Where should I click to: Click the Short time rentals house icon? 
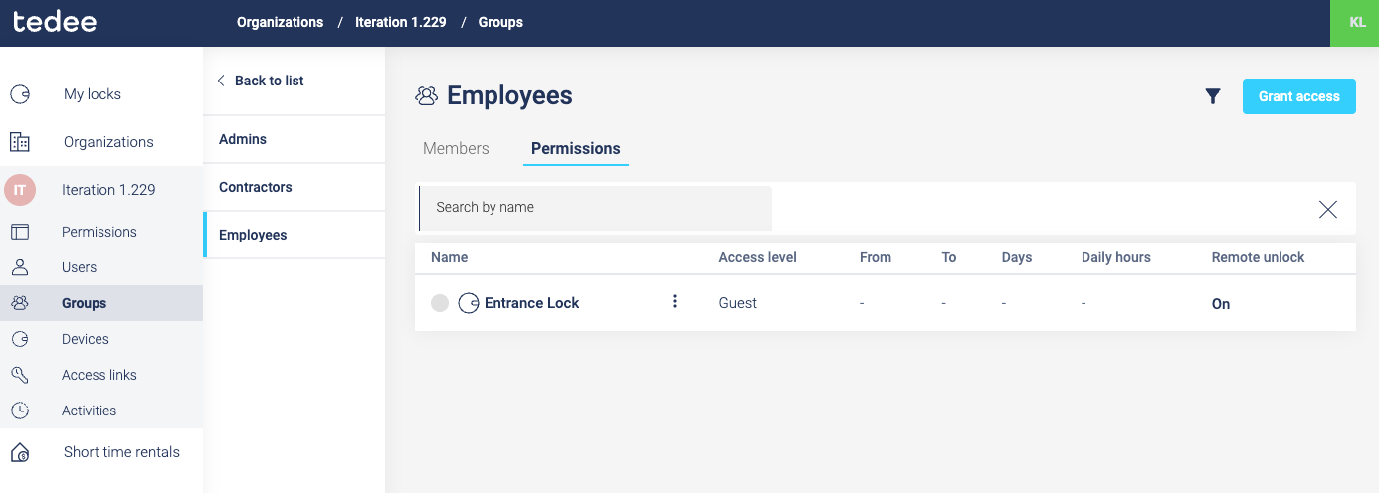(x=20, y=452)
